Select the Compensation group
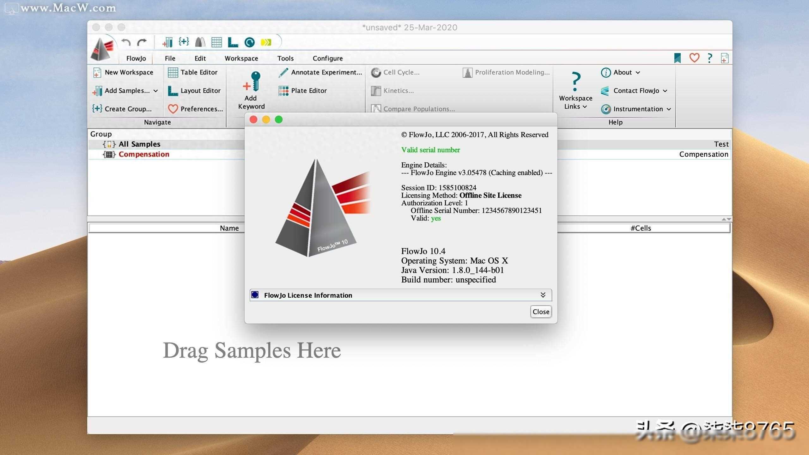809x455 pixels. coord(144,154)
